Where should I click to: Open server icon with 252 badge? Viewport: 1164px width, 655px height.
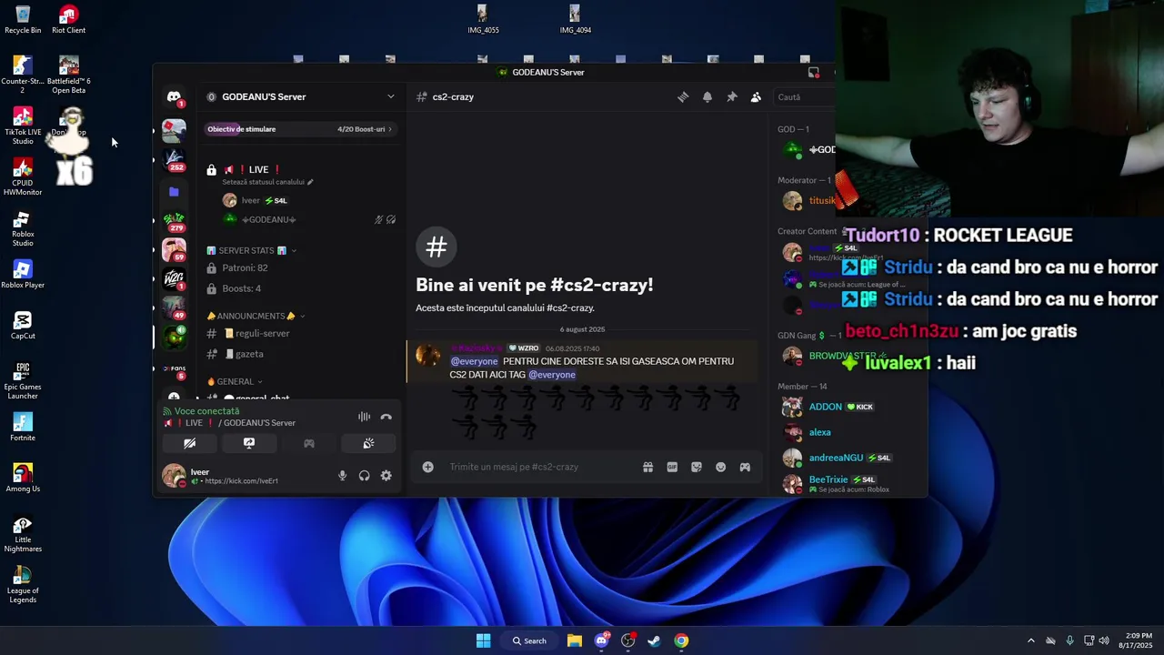[x=174, y=160]
